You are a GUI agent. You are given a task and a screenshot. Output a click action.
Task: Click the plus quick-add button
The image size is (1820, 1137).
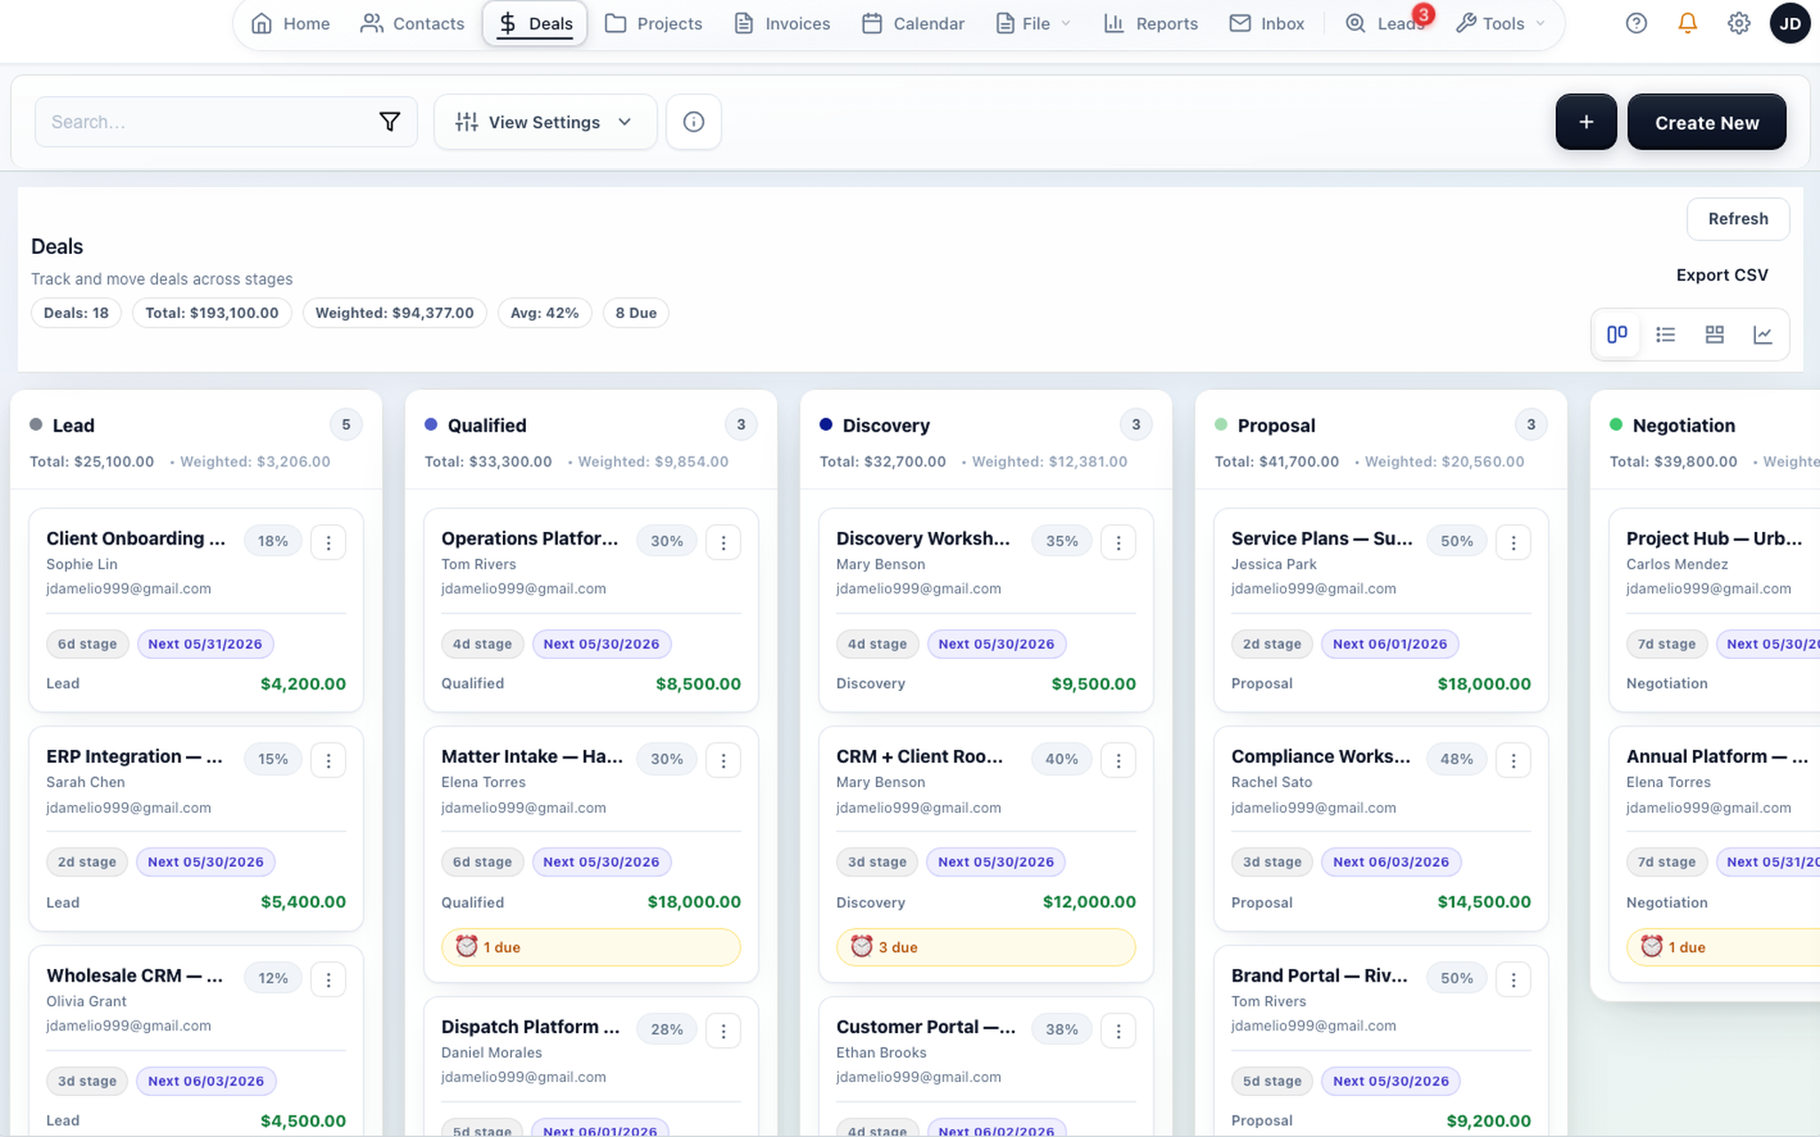click(1586, 122)
